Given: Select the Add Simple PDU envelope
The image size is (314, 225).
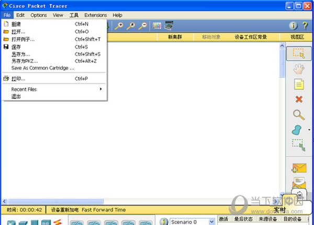Looking at the screenshot, I should (299, 168).
